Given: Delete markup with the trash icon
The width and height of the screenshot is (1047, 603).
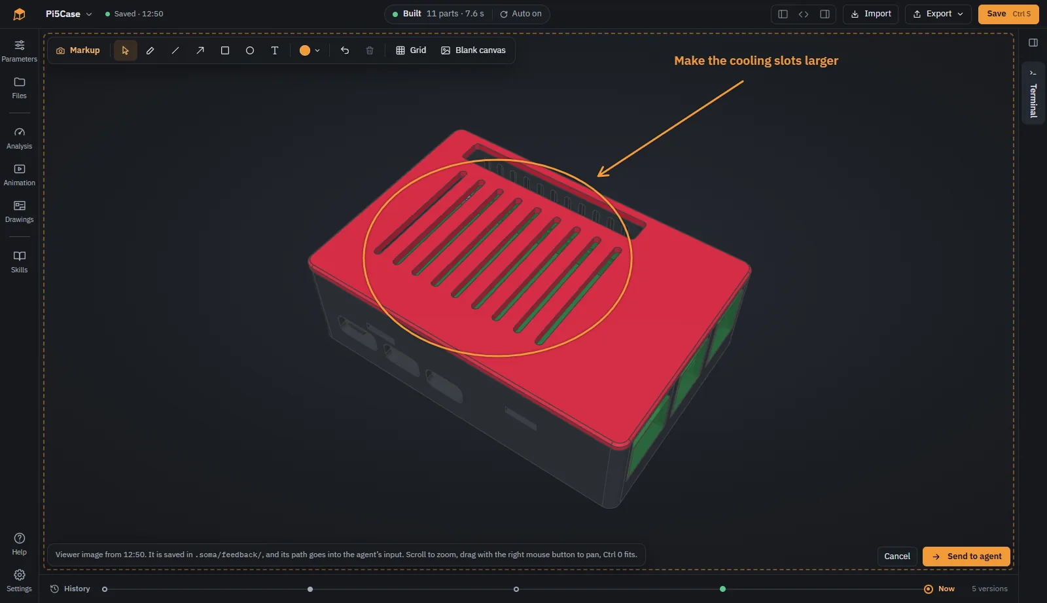Looking at the screenshot, I should coord(370,50).
